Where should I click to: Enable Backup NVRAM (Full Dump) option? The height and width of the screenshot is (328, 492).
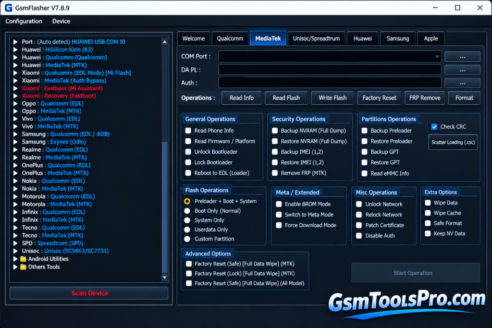275,131
